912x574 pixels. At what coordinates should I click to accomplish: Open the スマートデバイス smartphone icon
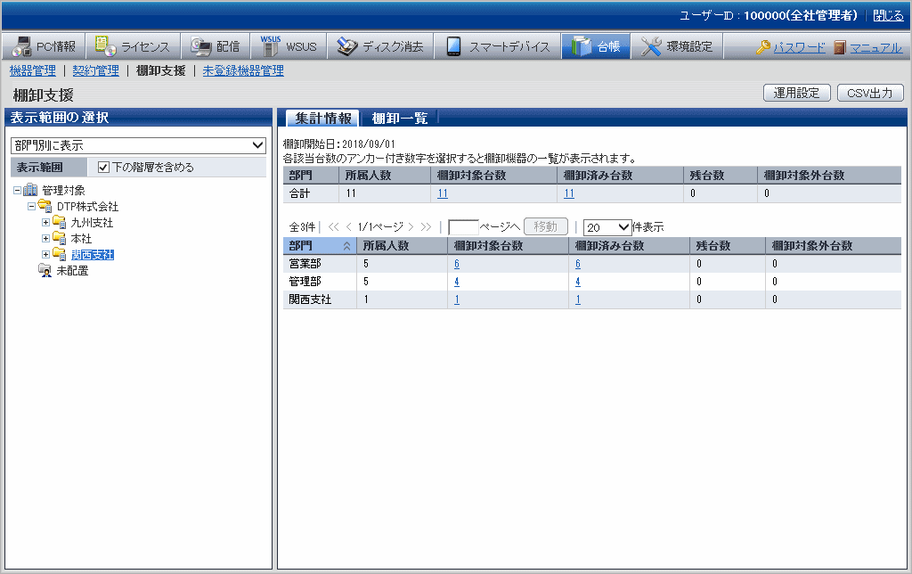pyautogui.click(x=453, y=47)
